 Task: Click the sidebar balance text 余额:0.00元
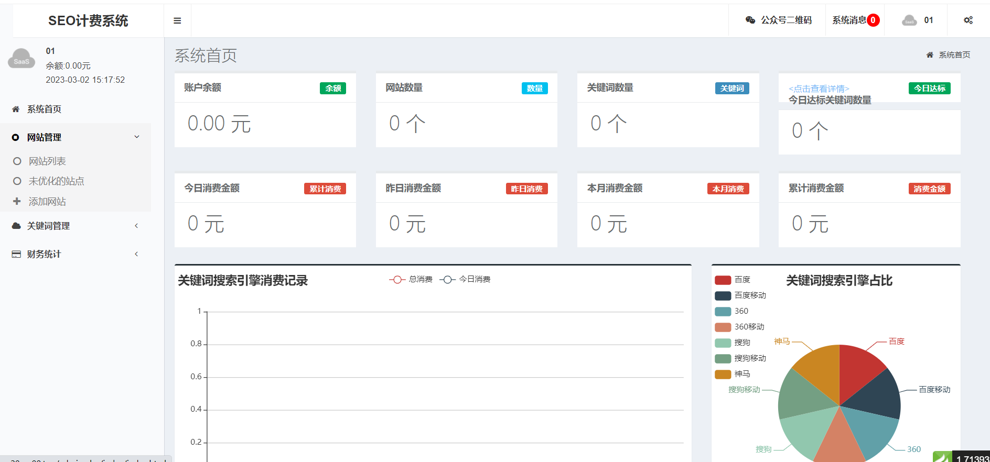[68, 65]
